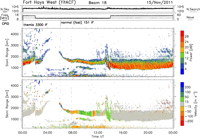Image resolution: width=200 pixels, height=138 pixels.
Task: Select the 'Beam 18' header label
Action: (x=97, y=3)
